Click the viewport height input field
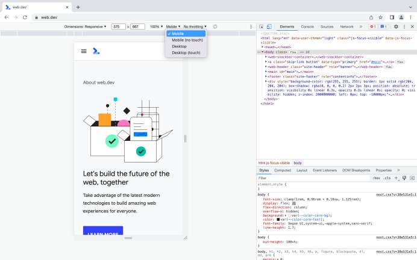417x260 pixels. tap(137, 26)
